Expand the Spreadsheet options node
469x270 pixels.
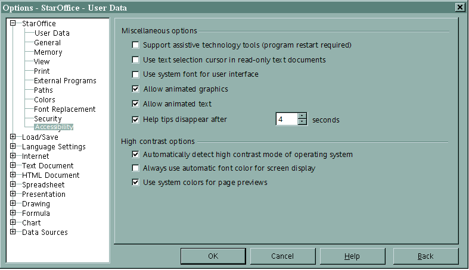coord(13,185)
